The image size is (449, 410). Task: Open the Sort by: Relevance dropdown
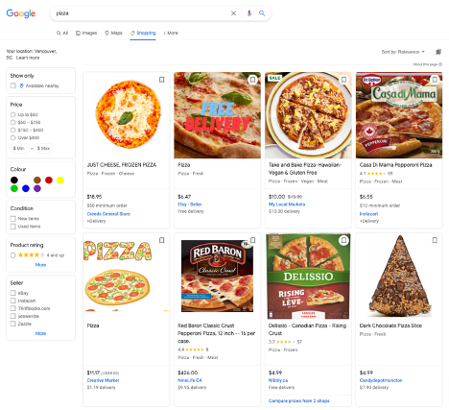click(403, 52)
